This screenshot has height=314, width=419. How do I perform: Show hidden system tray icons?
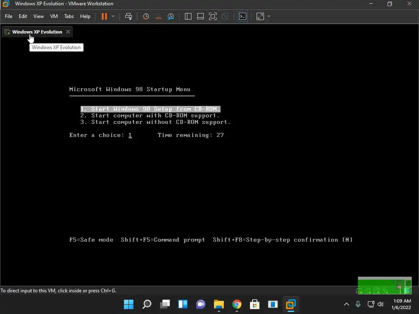347,304
